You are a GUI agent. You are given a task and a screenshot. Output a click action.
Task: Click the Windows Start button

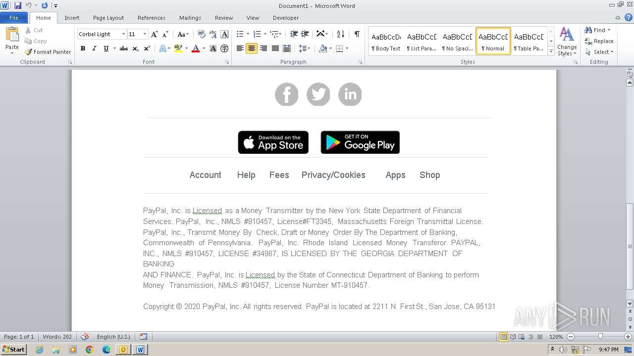(x=14, y=349)
